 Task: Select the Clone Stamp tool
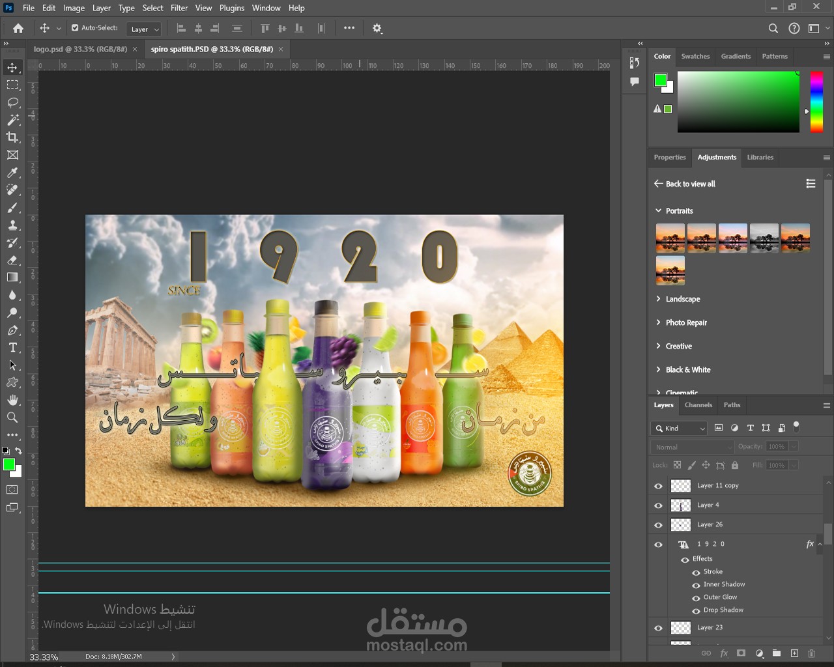pos(12,225)
